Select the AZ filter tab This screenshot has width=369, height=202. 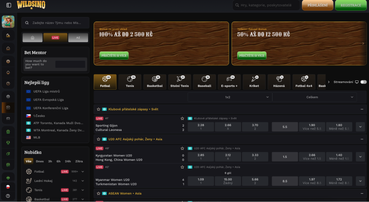click(78, 38)
